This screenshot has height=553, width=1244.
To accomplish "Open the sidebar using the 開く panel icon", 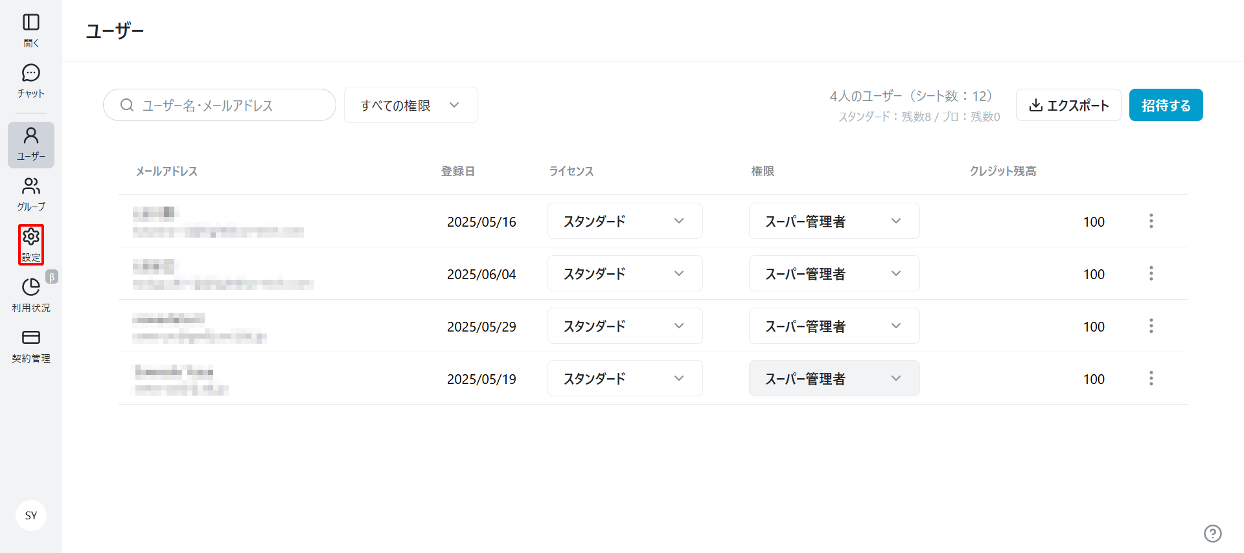I will pyautogui.click(x=31, y=23).
